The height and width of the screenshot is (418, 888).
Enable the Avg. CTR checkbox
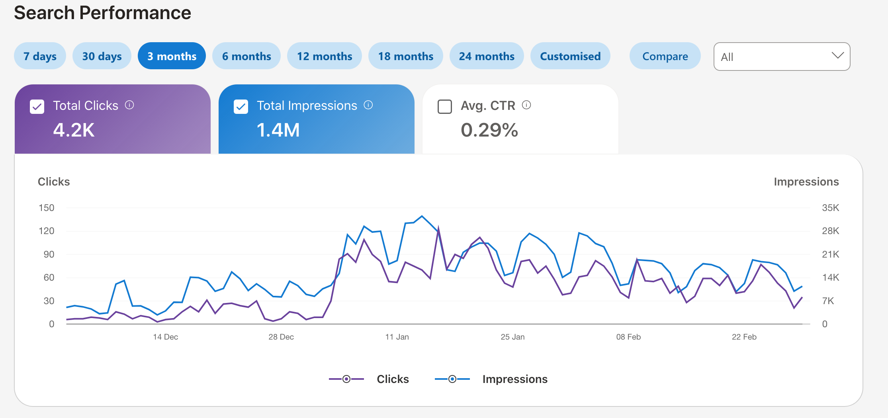[444, 107]
